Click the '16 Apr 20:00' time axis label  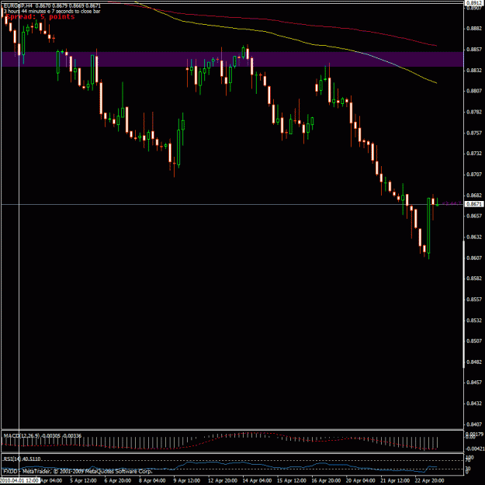coord(327,480)
